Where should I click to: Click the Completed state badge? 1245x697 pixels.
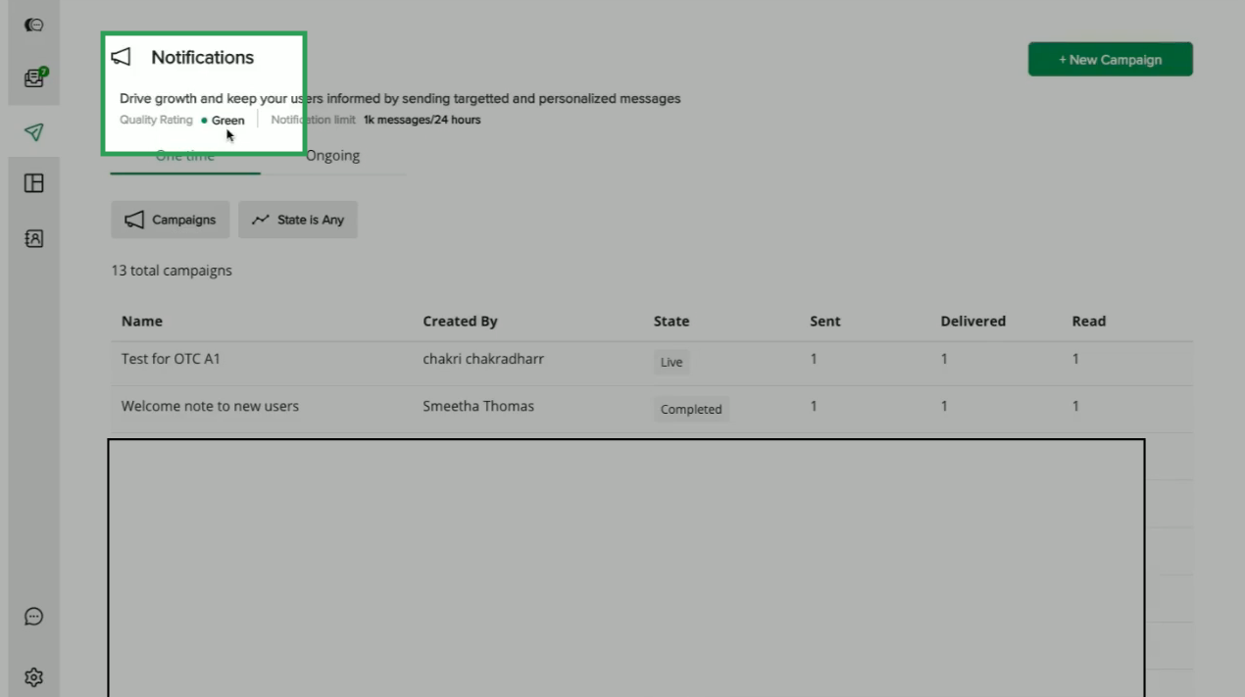[x=691, y=409]
